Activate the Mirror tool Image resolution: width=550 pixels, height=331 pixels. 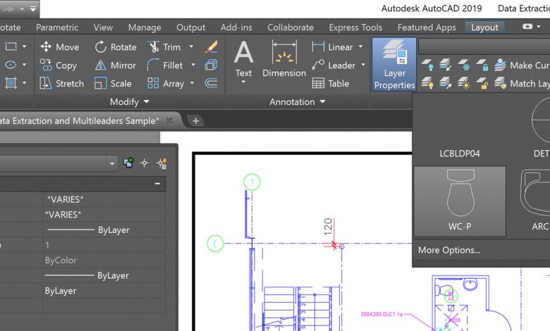pyautogui.click(x=115, y=65)
